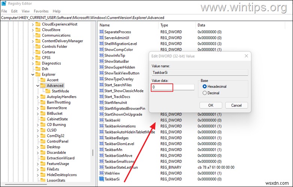Expand the CloudStore key
The width and height of the screenshot is (293, 187).
coord(33,30)
